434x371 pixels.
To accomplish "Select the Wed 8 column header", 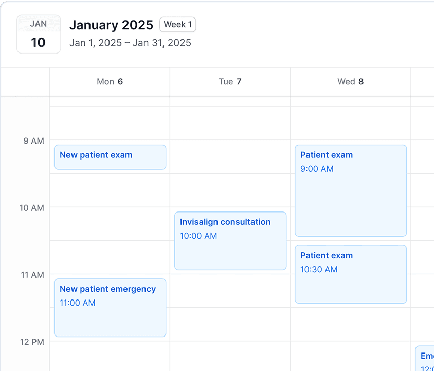I will coord(350,81).
